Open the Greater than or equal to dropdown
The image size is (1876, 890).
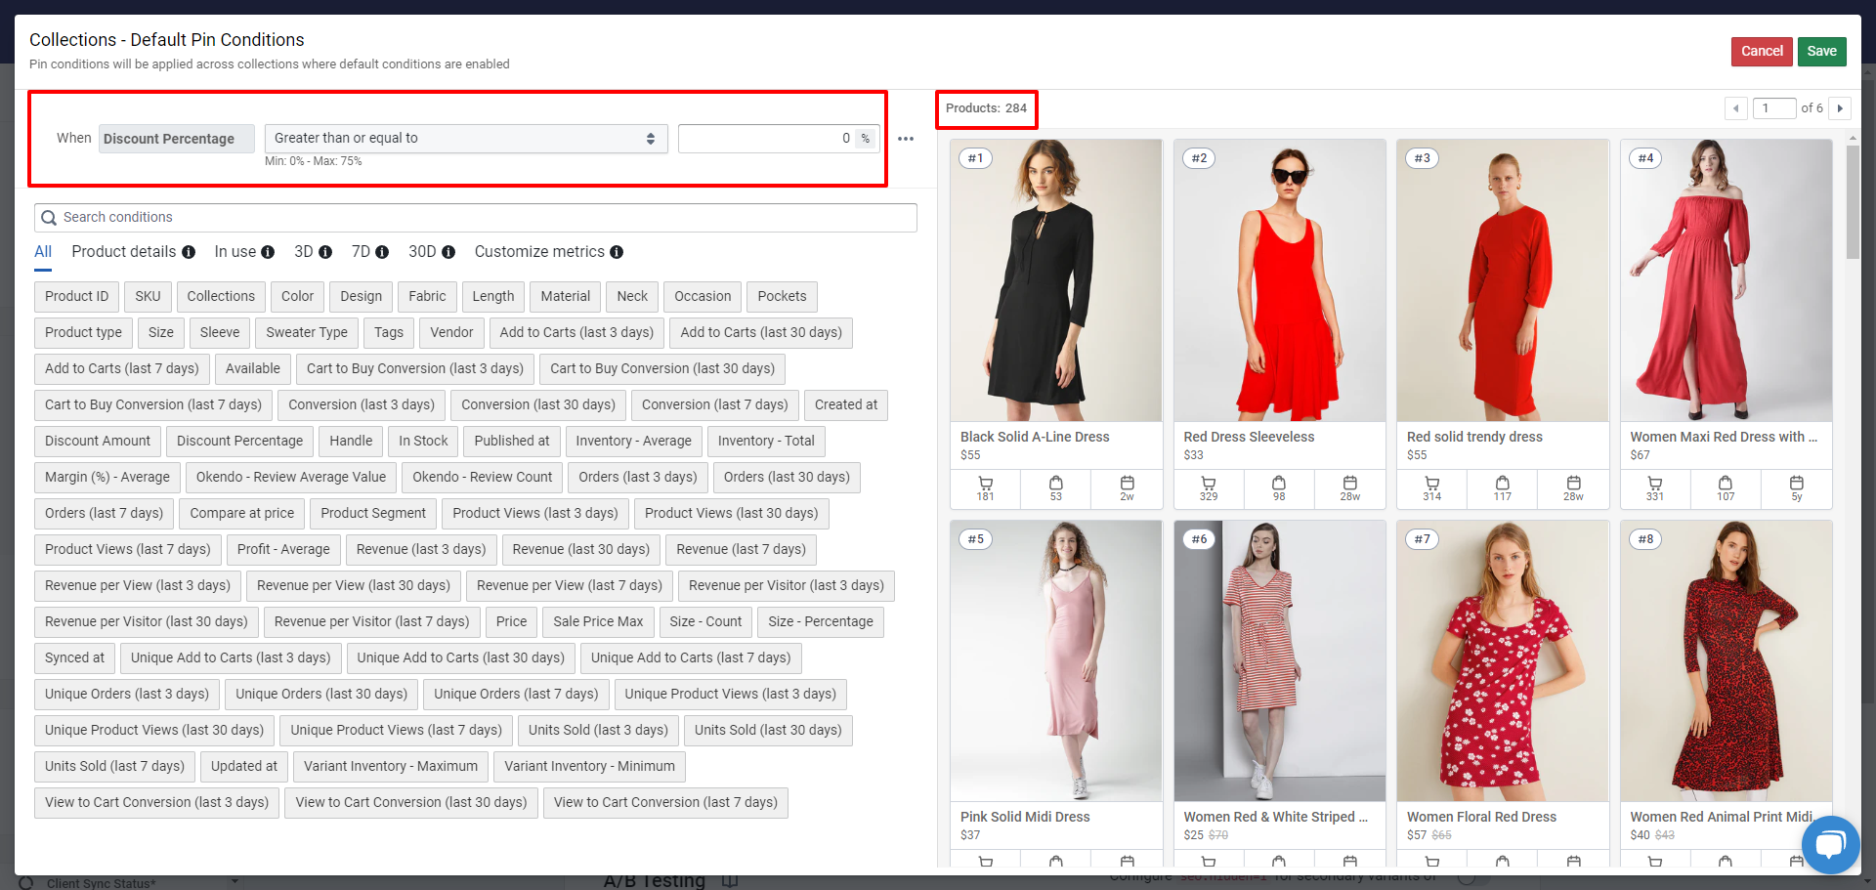pos(466,139)
